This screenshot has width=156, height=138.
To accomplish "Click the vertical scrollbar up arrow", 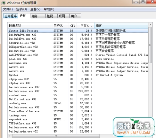I will click(x=150, y=25).
